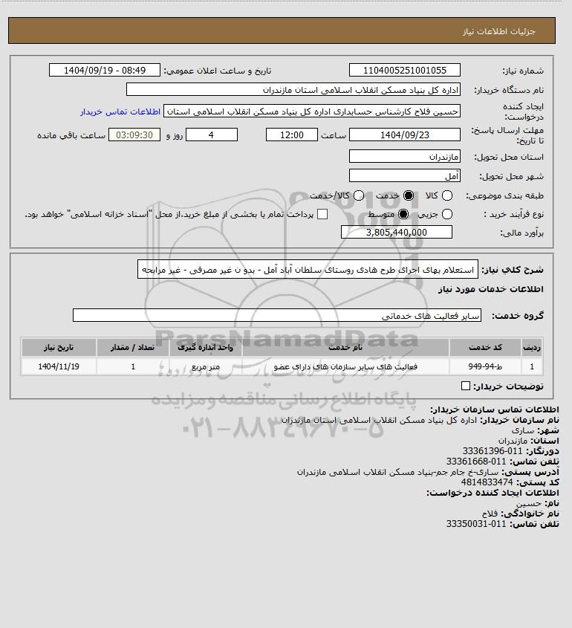Click the remaining days field showing 4

coord(212,135)
